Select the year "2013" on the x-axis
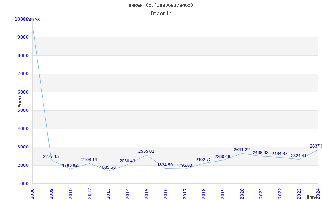 tap(108, 194)
